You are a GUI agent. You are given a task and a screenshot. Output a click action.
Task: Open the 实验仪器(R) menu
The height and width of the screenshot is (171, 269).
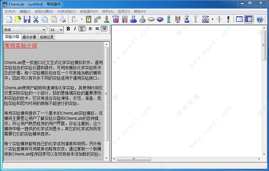44,11
